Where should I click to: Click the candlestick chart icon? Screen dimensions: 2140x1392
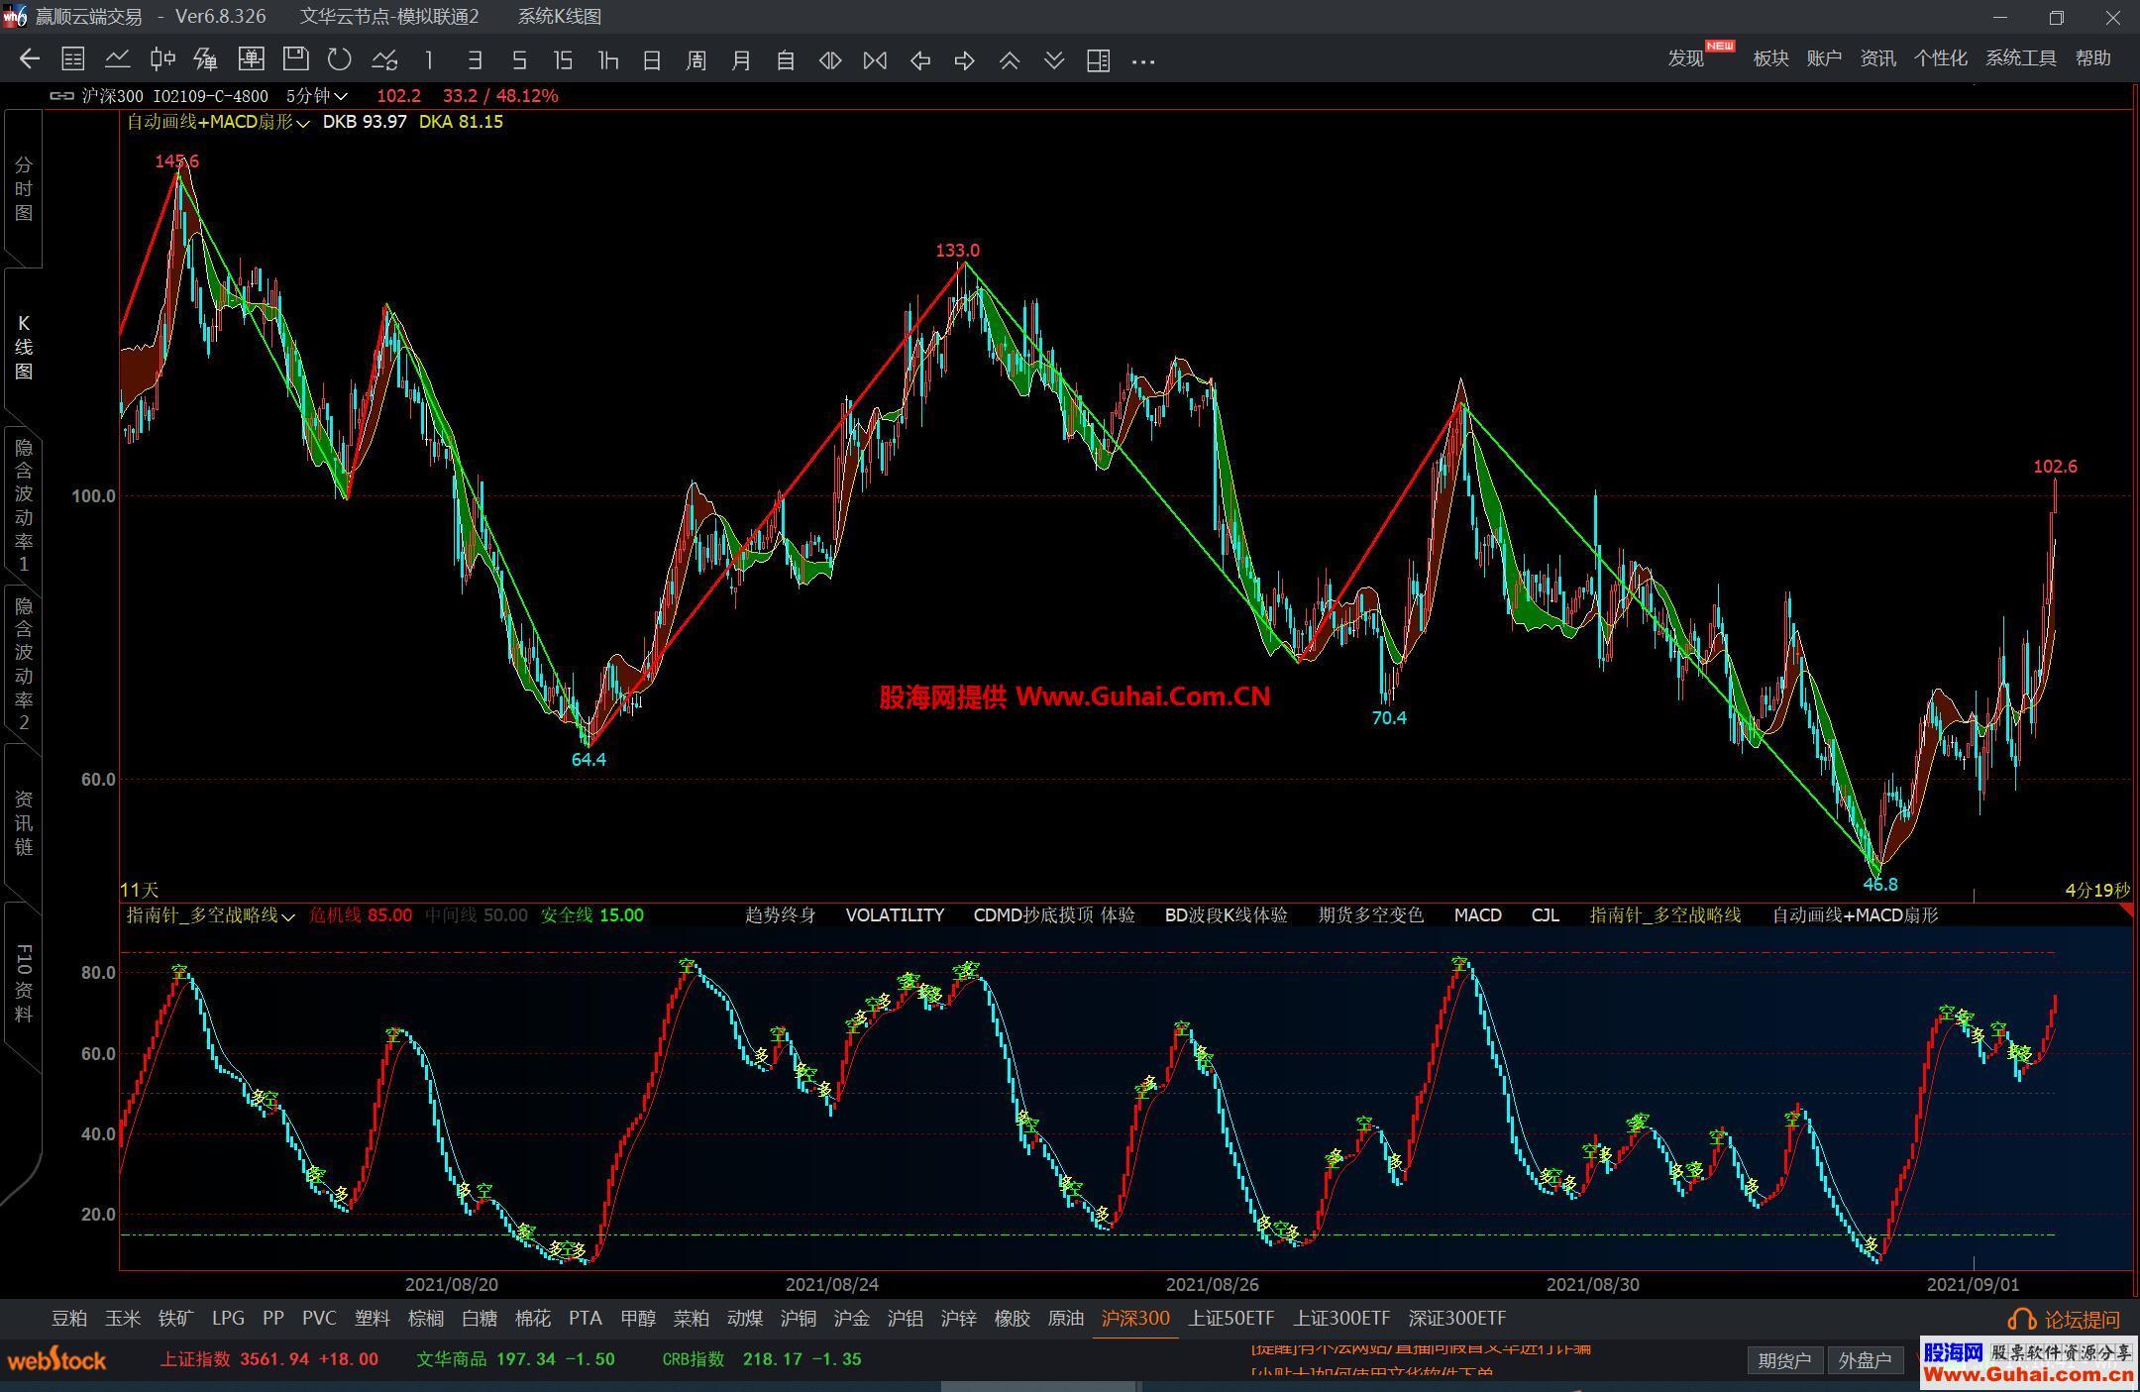tap(162, 59)
